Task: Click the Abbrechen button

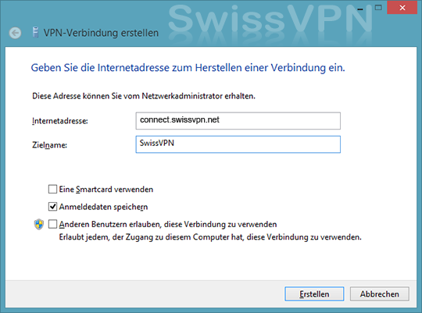Action: [380, 294]
